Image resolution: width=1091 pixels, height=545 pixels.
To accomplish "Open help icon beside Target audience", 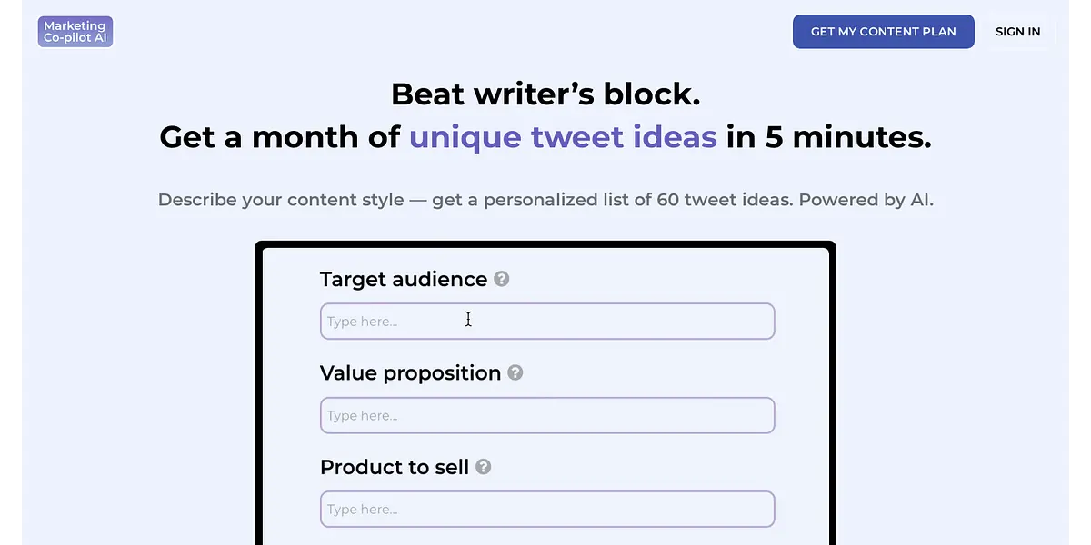I will (x=501, y=279).
